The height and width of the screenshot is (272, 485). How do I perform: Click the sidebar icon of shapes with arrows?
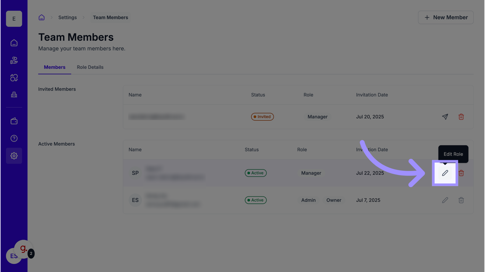pyautogui.click(x=14, y=78)
